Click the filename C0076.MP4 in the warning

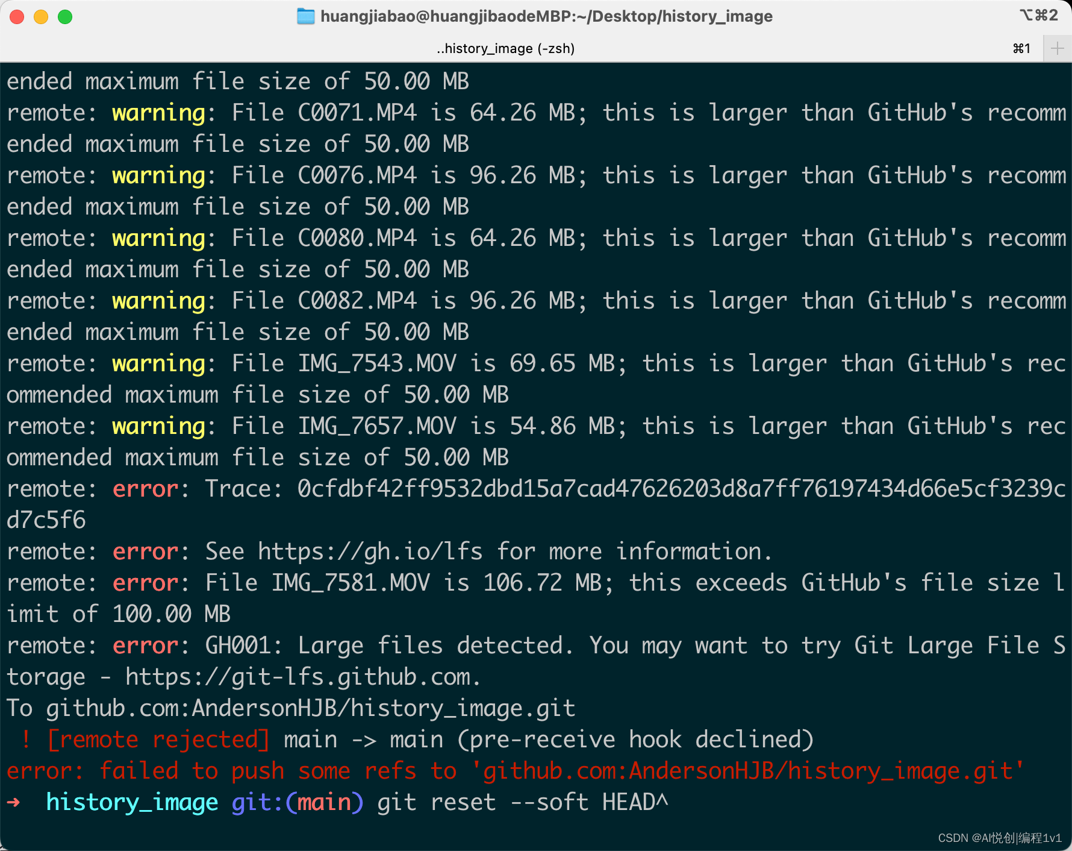(357, 175)
